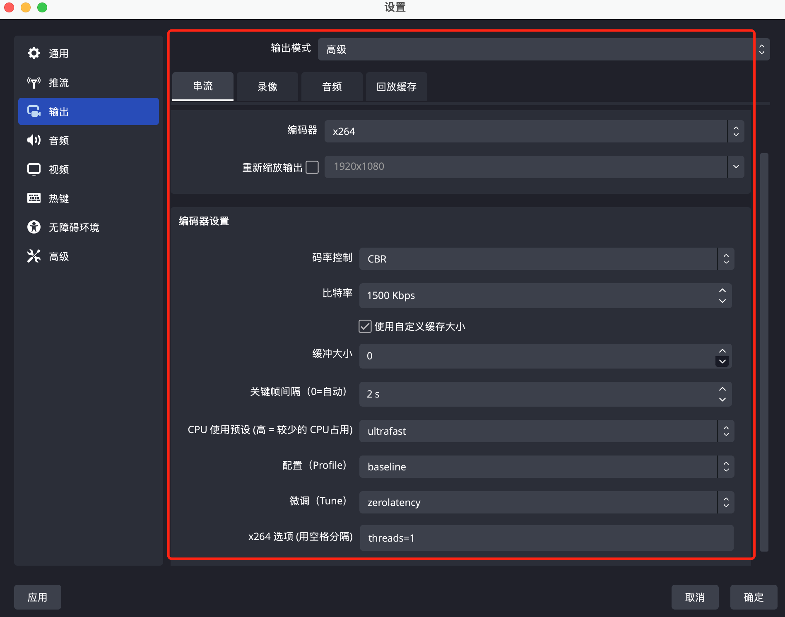Increase 比特率 with the up arrow
The width and height of the screenshot is (785, 617).
[x=722, y=291]
